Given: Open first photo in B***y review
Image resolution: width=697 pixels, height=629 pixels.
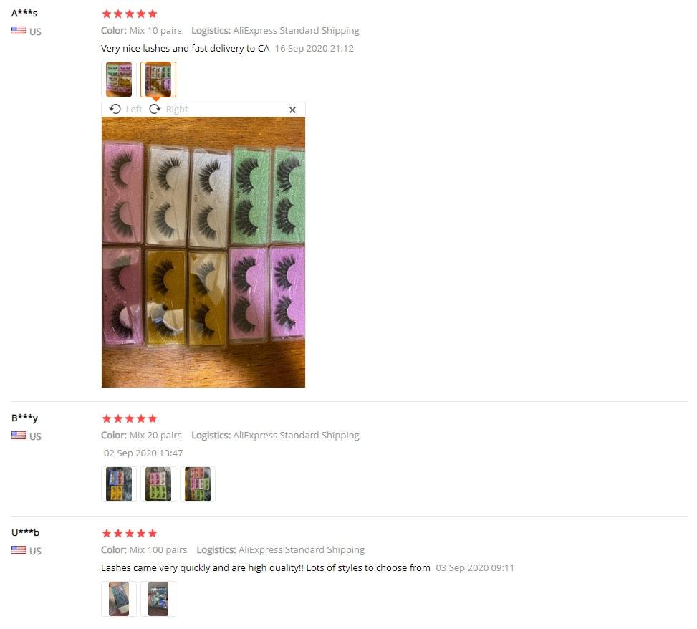Looking at the screenshot, I should tap(119, 484).
